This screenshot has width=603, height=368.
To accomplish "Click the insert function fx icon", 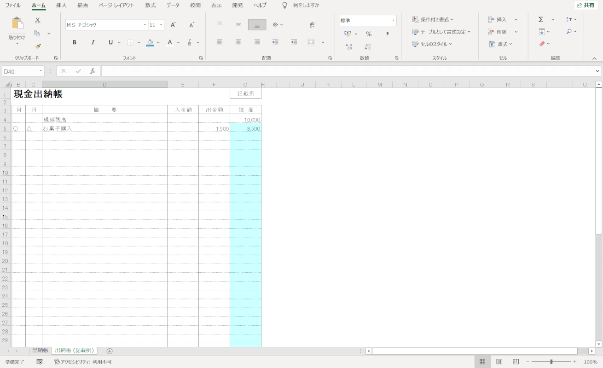I will pos(93,71).
